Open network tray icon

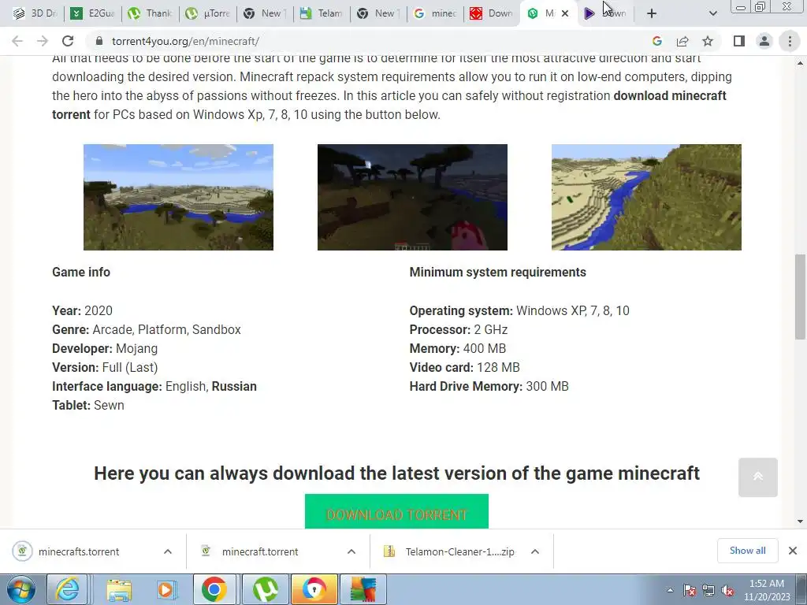(x=708, y=590)
